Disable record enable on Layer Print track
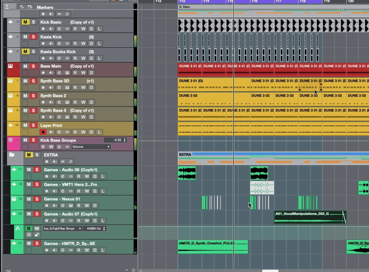Screen dimensions: 369x272 (x=43, y=132)
